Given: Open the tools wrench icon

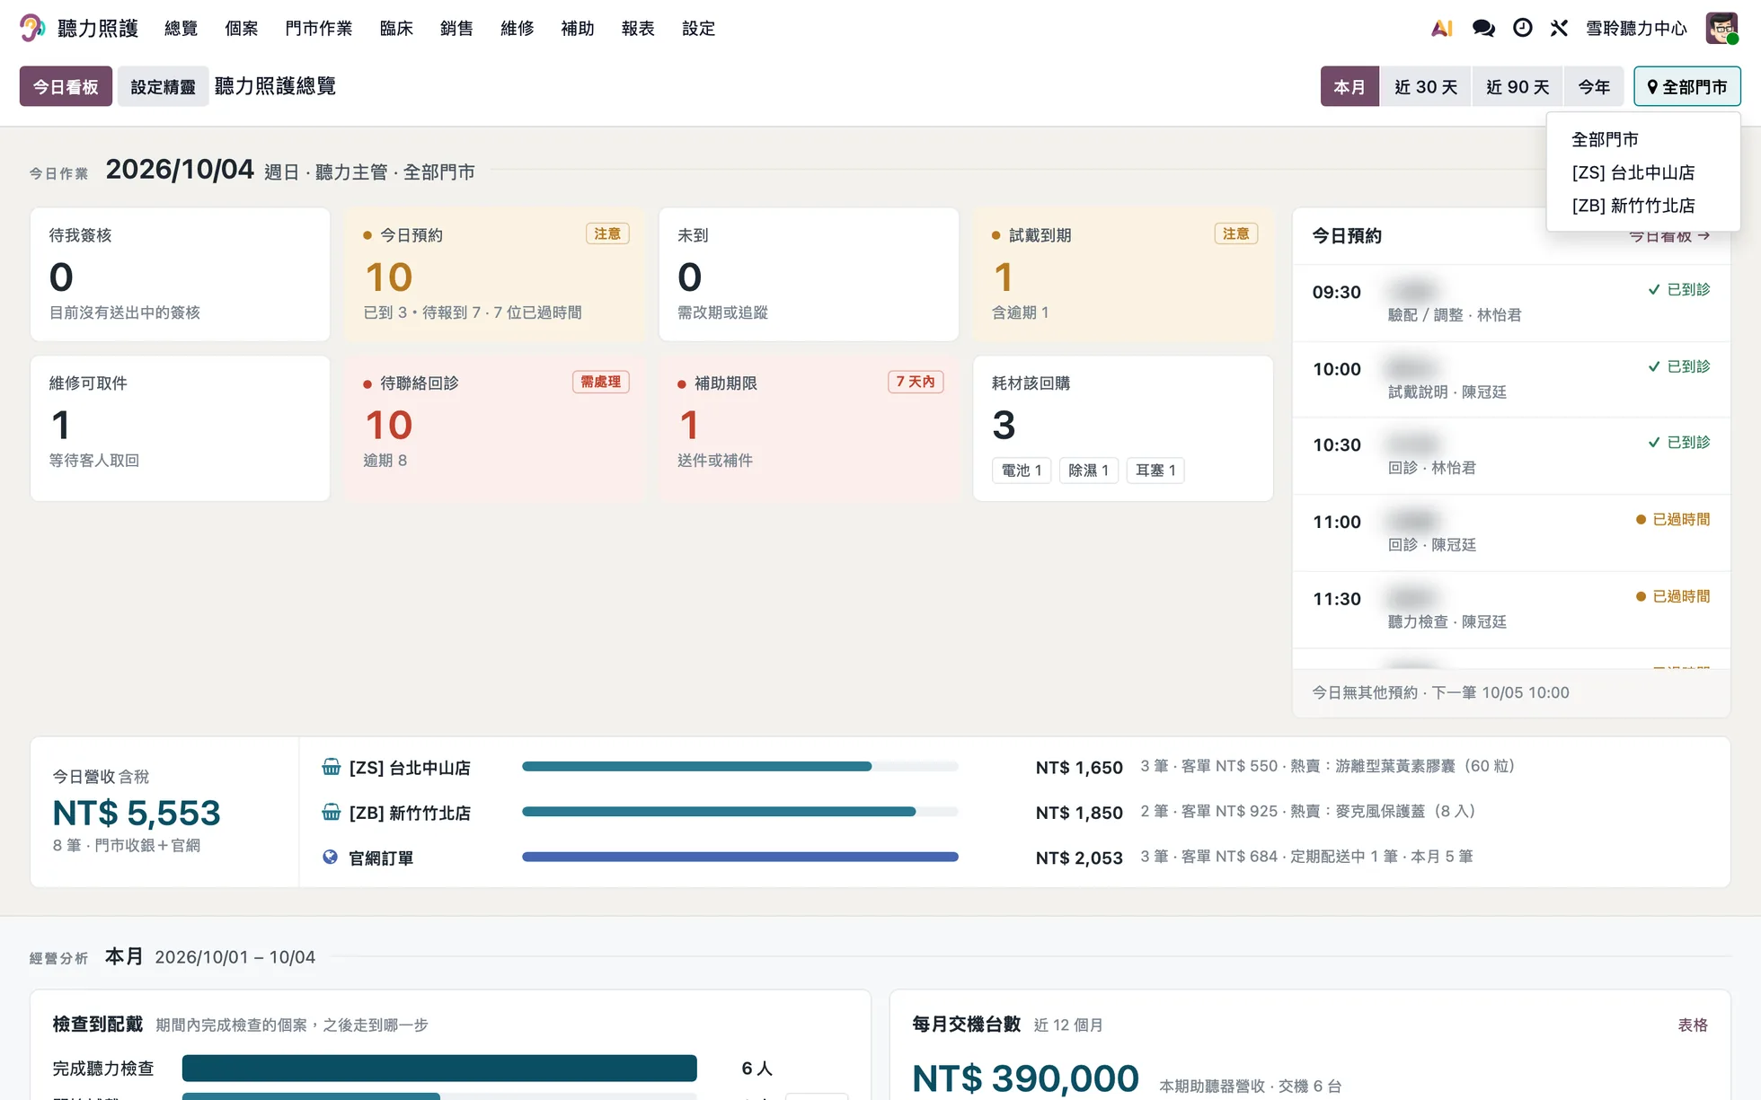Looking at the screenshot, I should coord(1559,28).
